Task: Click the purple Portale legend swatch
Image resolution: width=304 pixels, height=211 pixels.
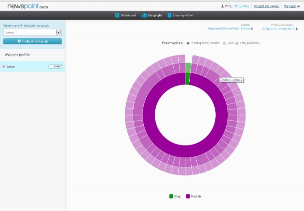Action: tap(188, 196)
